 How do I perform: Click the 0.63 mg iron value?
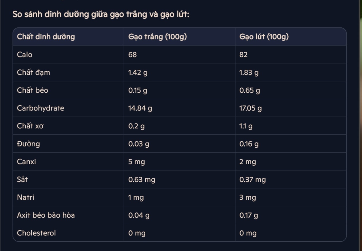coord(142,180)
